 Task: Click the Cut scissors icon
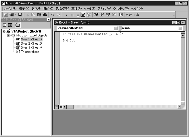pos(27,15)
